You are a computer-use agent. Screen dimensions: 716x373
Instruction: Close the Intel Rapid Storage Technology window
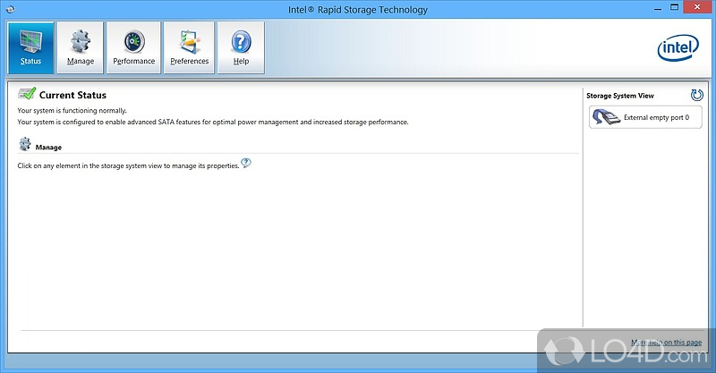click(x=697, y=7)
